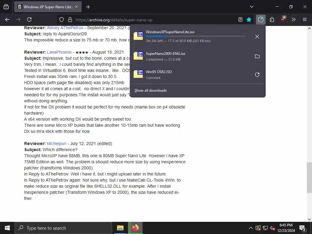Click the site security padlock icon

coord(70,19)
